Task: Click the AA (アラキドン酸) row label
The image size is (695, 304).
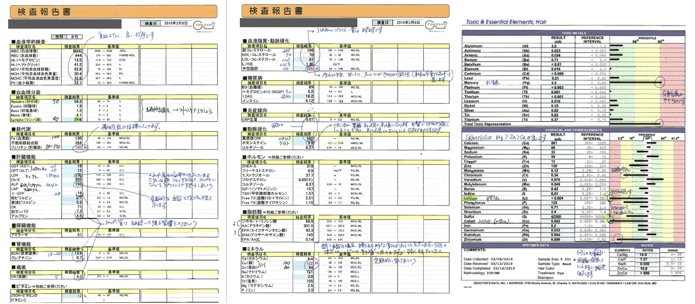Action: click(257, 225)
